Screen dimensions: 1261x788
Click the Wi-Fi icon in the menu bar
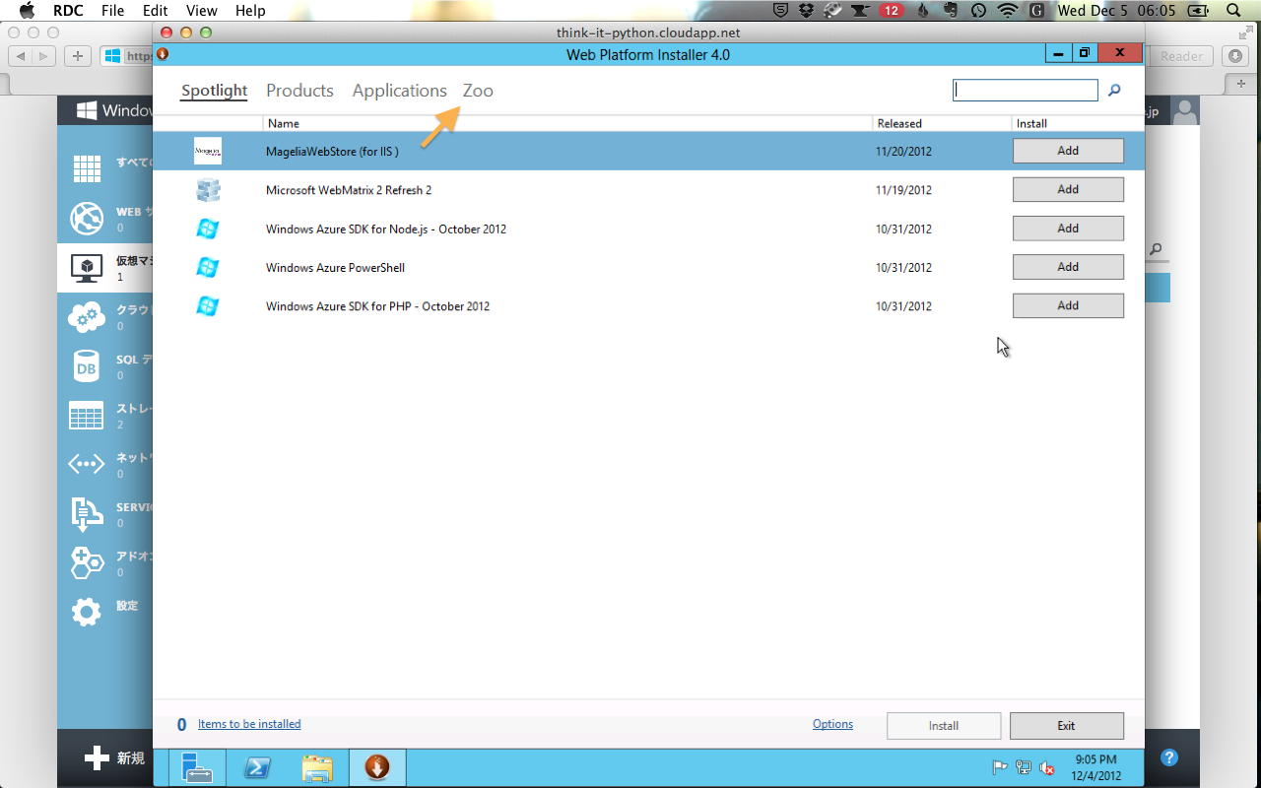1007,11
